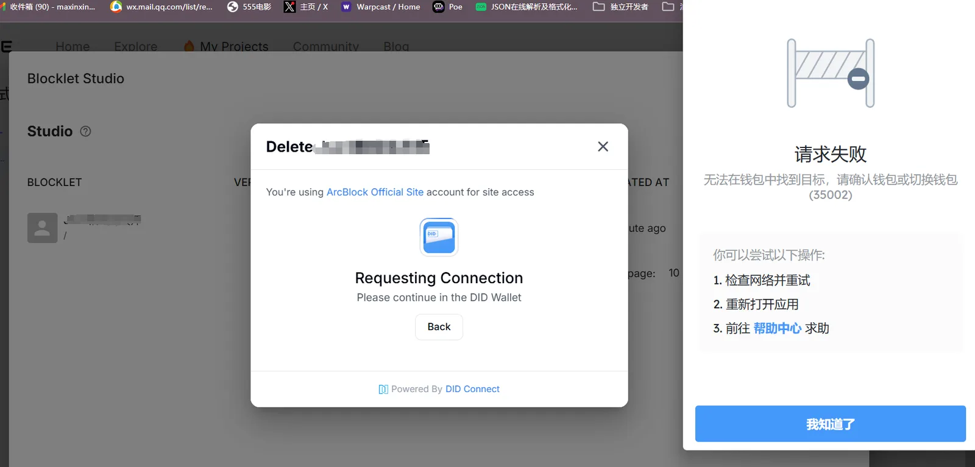The width and height of the screenshot is (975, 467).
Task: Open the Community nav item
Action: [326, 46]
